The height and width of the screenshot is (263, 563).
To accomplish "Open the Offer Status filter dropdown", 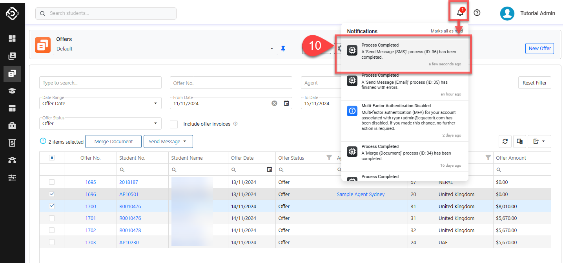I will click(x=100, y=123).
